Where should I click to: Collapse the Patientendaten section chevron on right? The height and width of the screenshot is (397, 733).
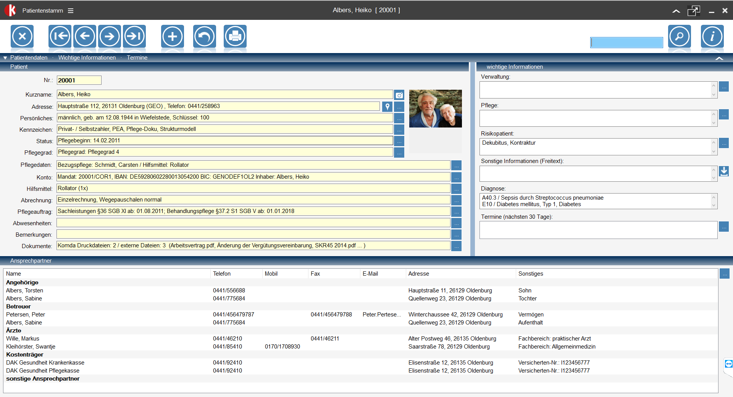click(719, 58)
